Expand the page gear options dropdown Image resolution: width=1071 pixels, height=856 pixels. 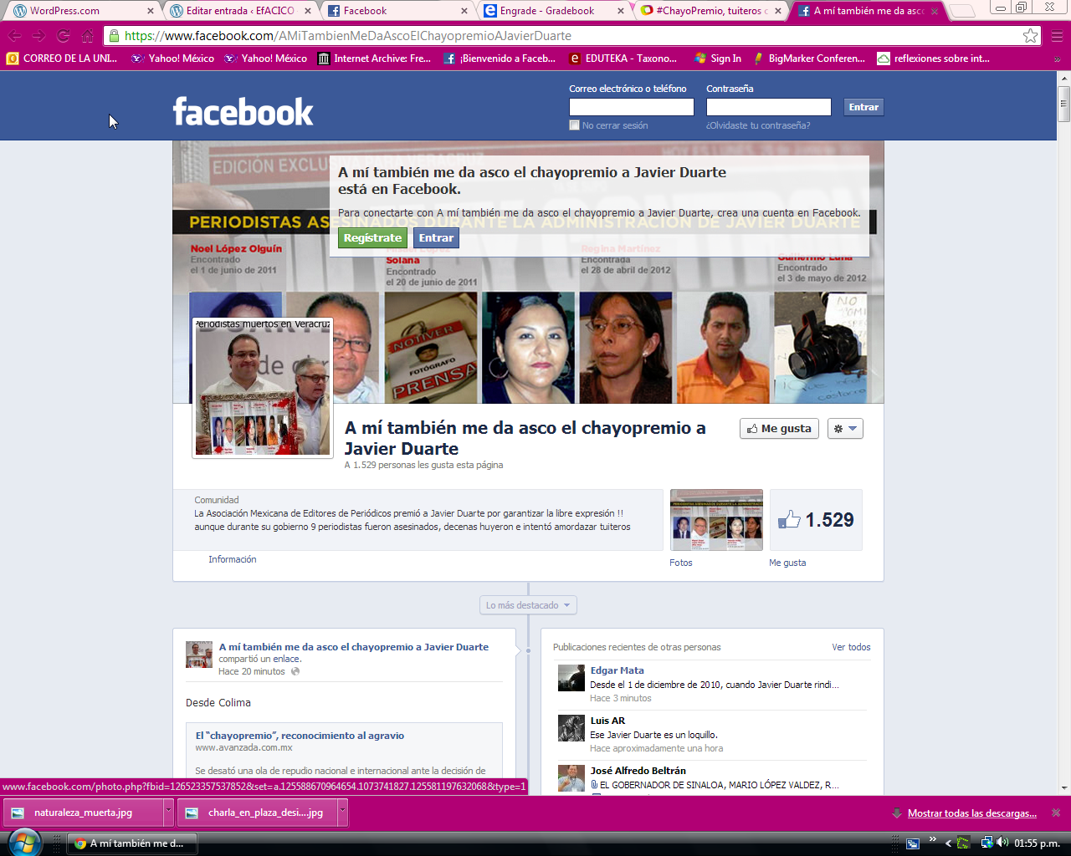click(x=844, y=429)
